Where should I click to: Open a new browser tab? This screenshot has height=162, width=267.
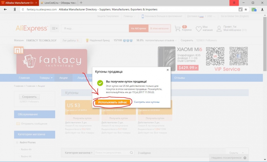(x=81, y=3)
